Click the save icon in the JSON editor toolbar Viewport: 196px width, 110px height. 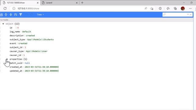[1, 15]
